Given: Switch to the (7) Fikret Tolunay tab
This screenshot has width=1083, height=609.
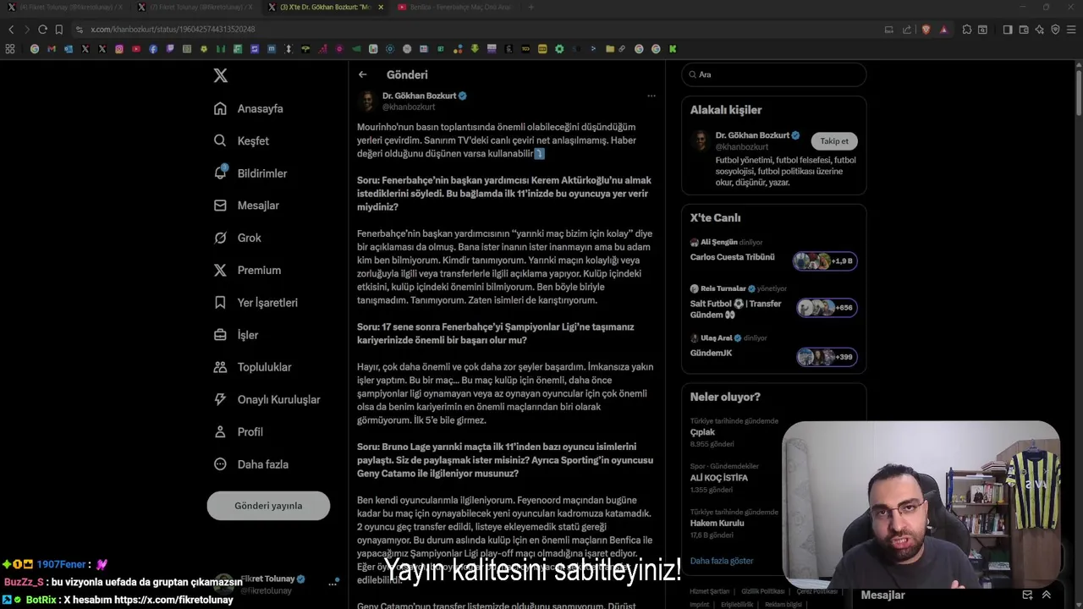Looking at the screenshot, I should coord(195,7).
